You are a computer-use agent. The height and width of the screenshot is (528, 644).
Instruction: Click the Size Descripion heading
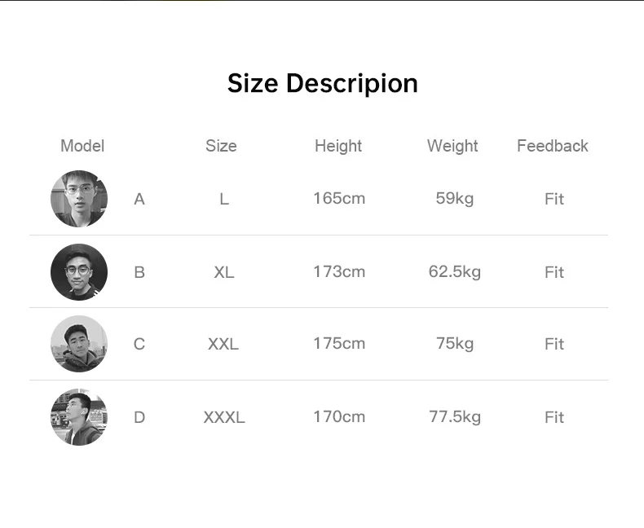point(323,84)
